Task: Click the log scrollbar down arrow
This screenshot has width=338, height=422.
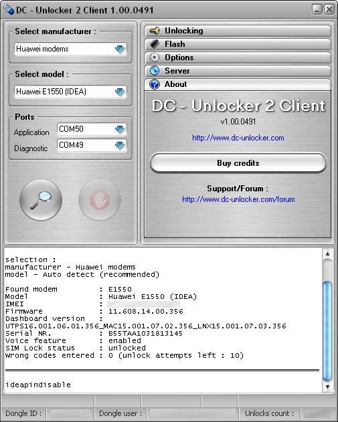Action: (x=327, y=387)
